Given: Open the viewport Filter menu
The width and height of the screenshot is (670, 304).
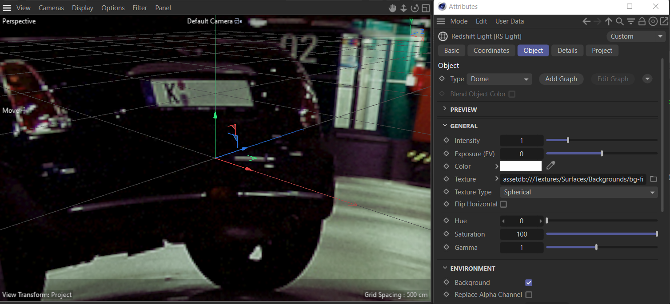Looking at the screenshot, I should click(140, 8).
